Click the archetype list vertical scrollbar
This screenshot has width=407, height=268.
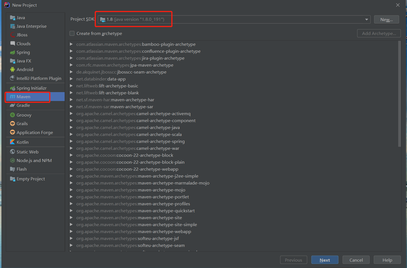[400, 94]
